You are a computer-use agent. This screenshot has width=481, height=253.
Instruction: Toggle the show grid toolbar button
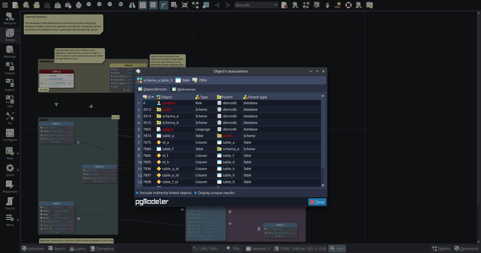tap(143, 5)
